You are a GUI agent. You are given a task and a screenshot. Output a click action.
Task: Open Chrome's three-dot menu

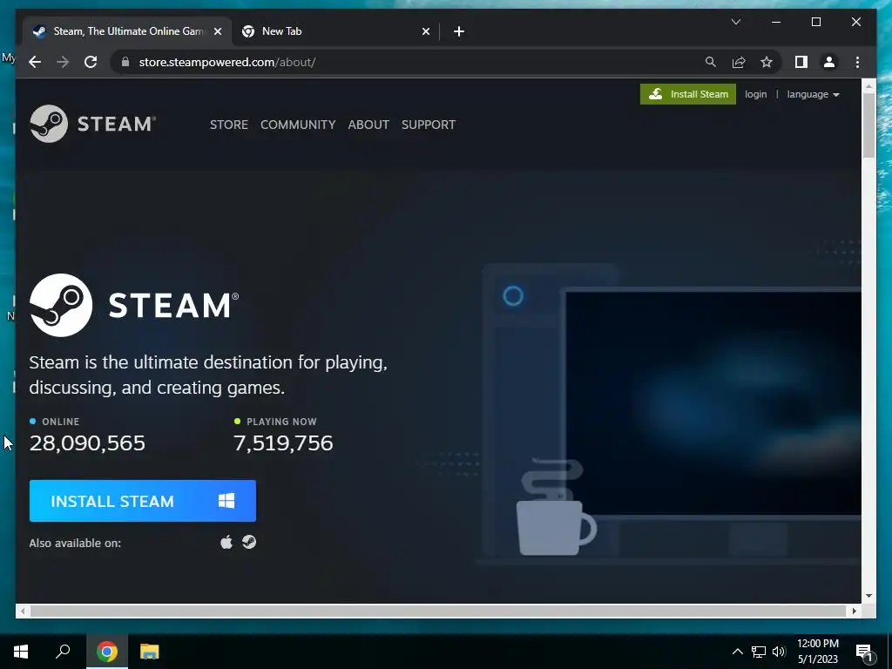(x=857, y=62)
